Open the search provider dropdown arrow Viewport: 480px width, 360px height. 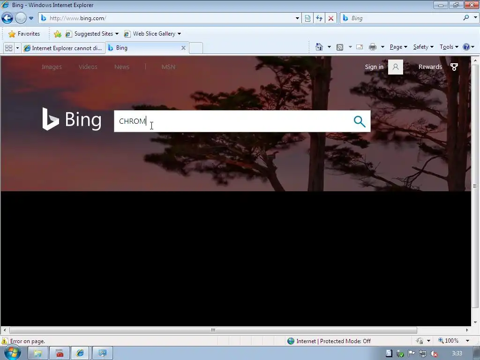pyautogui.click(x=475, y=18)
